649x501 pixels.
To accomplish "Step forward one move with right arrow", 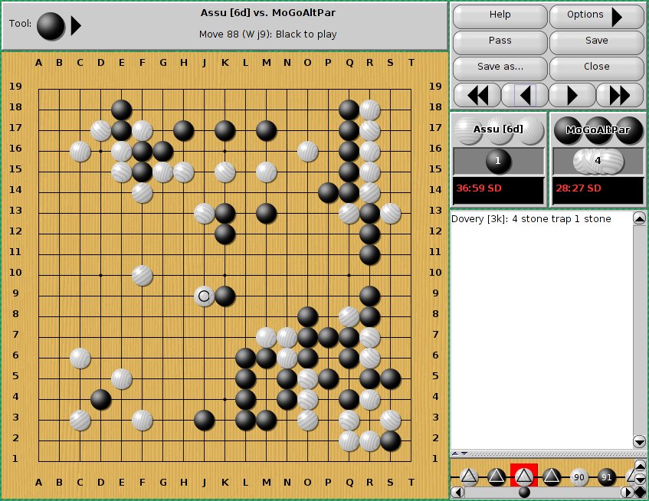I will [572, 95].
